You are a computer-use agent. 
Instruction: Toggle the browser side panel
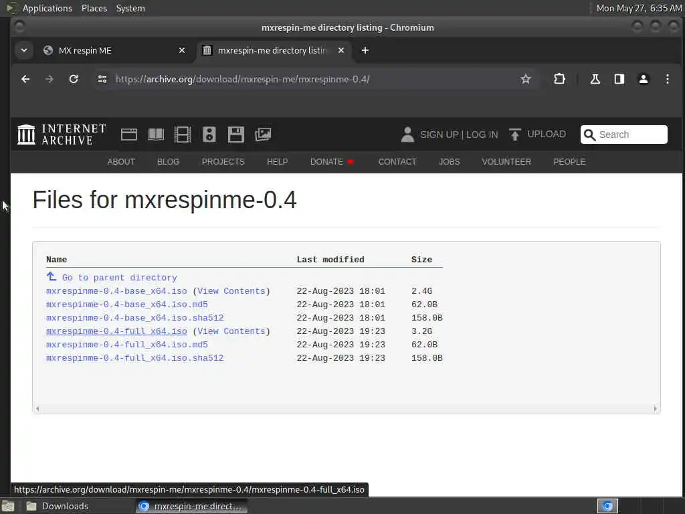[x=619, y=79]
